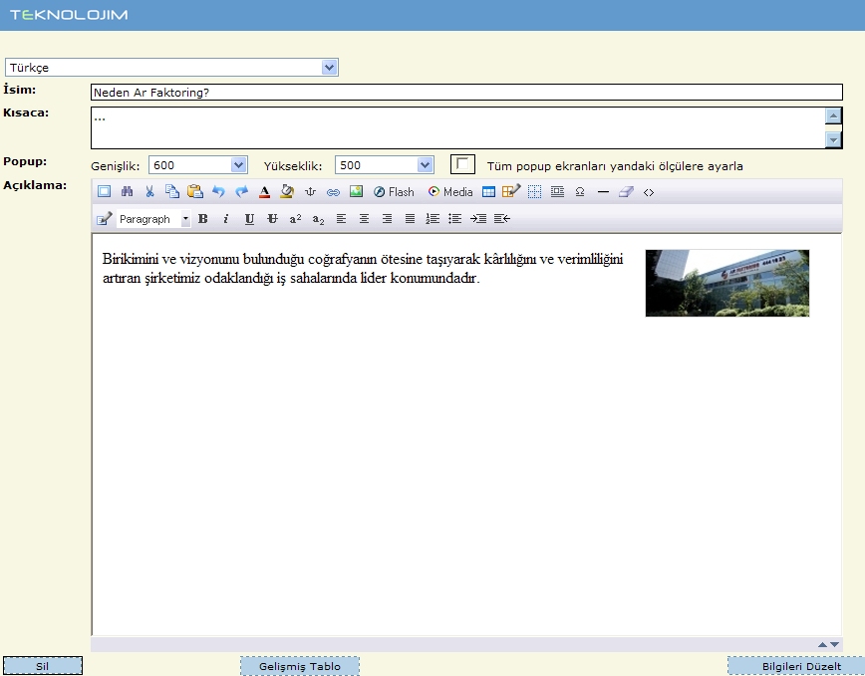Check 'Tüm popup ekranları' checkbox
Screen dimensions: 865x676
coord(462,164)
